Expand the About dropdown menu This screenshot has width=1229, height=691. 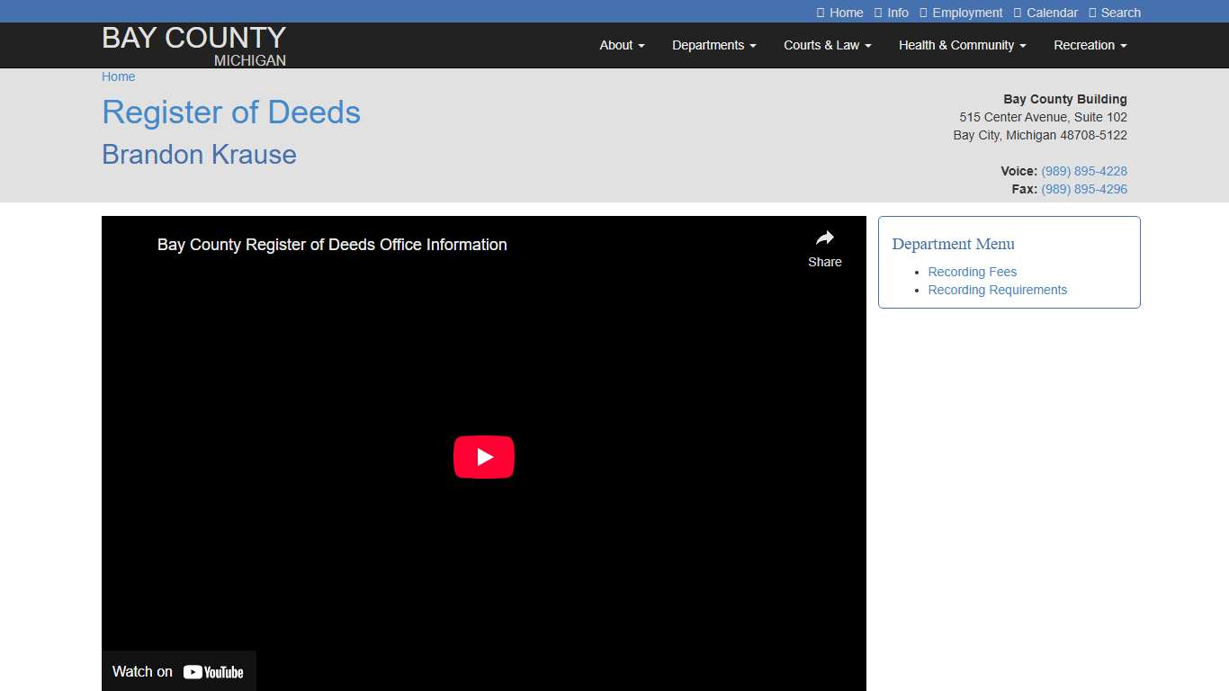(x=621, y=45)
